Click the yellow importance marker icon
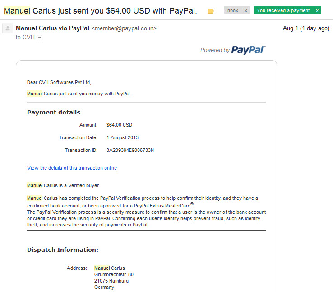The image size is (333, 292). [x=210, y=11]
